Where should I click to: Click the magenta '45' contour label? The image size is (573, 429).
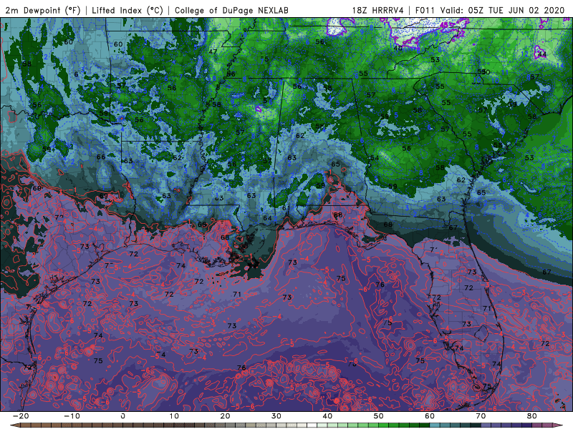(x=443, y=25)
